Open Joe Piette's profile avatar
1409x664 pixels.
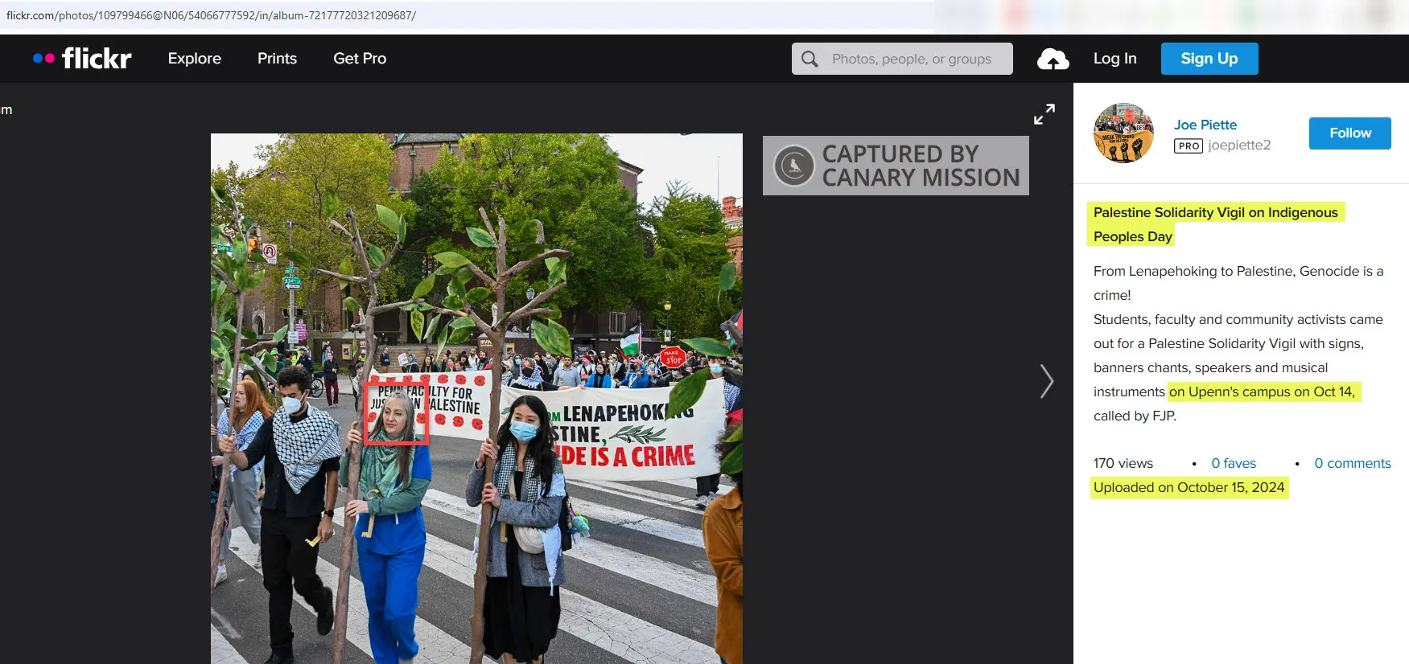click(1123, 133)
